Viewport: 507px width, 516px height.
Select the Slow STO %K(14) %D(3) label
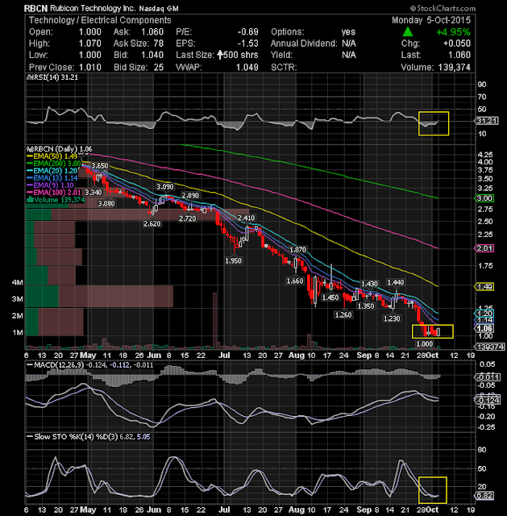72,437
